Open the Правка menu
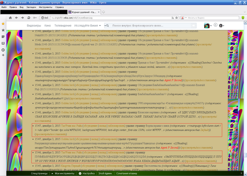Screen dimensions: 247x176 (13, 7)
